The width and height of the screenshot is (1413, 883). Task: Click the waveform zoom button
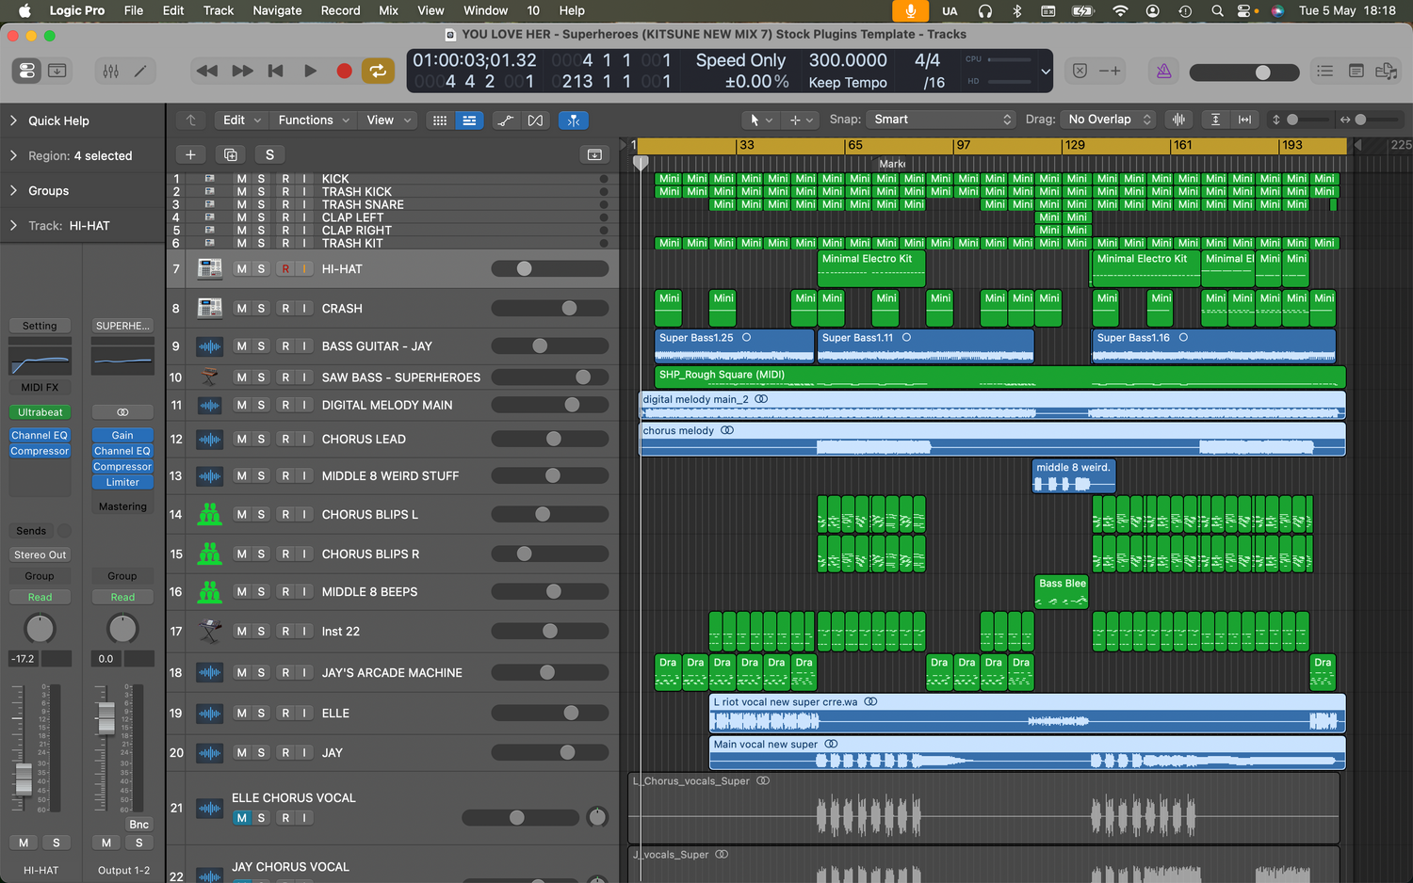[x=1178, y=120]
